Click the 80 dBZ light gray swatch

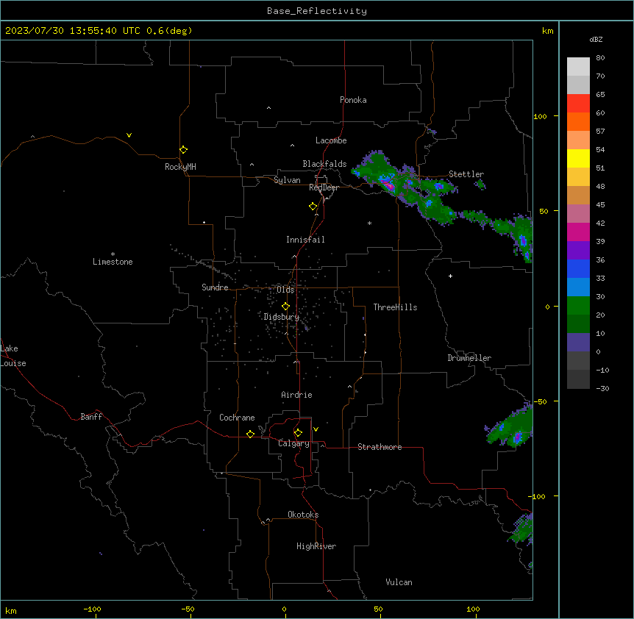(x=578, y=67)
